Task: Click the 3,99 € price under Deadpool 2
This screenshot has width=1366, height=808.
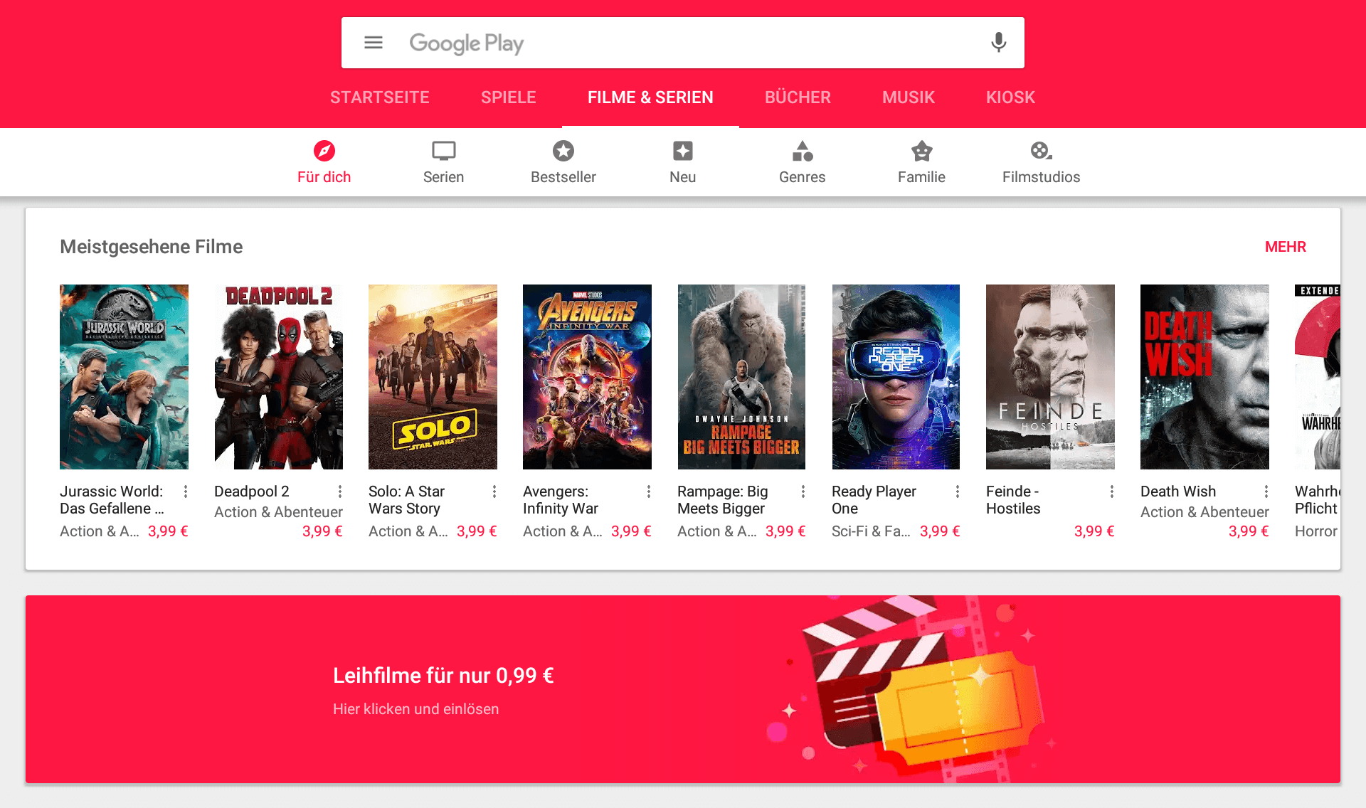Action: pyautogui.click(x=322, y=531)
